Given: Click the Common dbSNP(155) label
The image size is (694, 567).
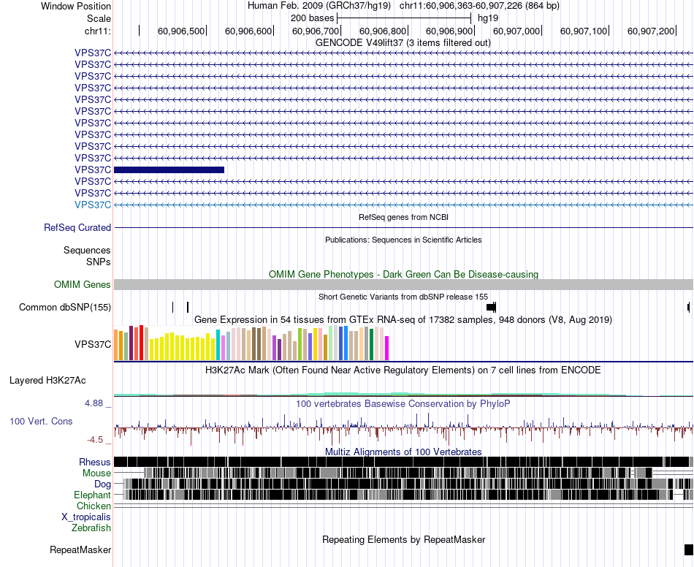Looking at the screenshot, I should click(x=65, y=307).
